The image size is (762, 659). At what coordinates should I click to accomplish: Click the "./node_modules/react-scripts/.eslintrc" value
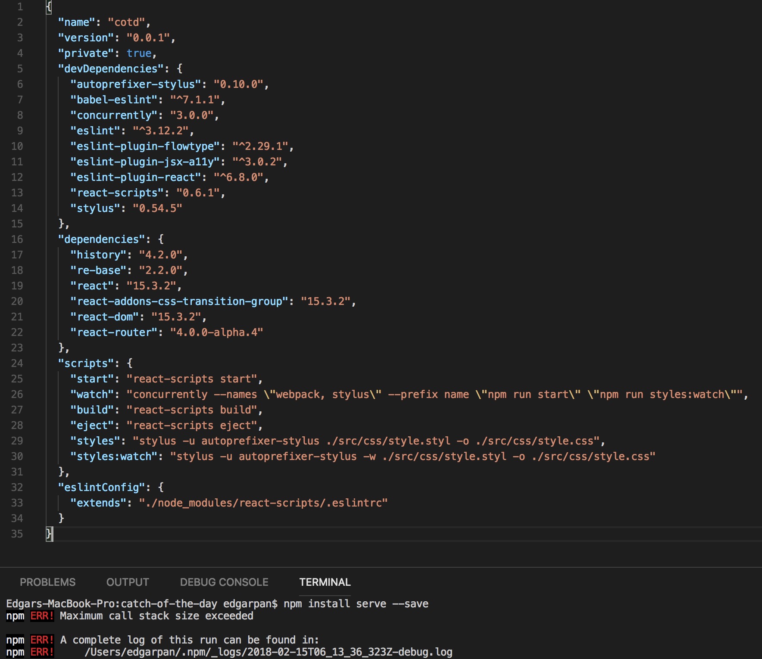263,503
